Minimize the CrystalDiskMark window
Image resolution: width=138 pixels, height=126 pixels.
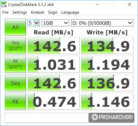point(97,4)
